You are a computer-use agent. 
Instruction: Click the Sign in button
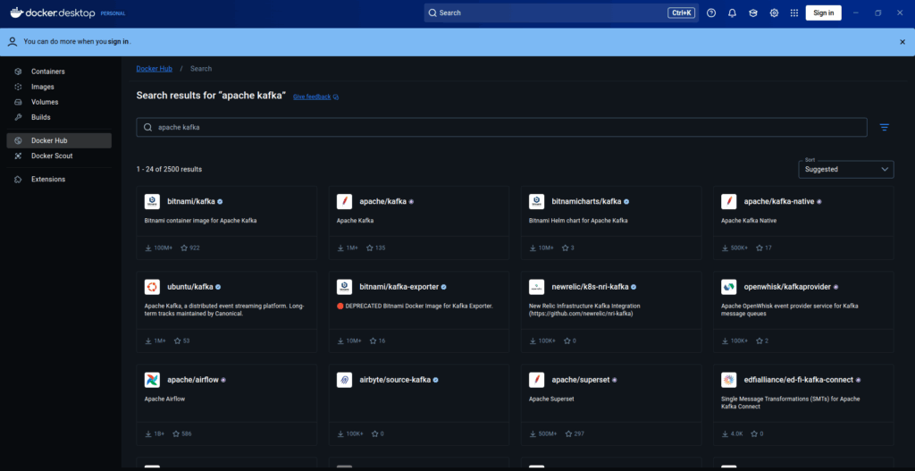click(823, 13)
